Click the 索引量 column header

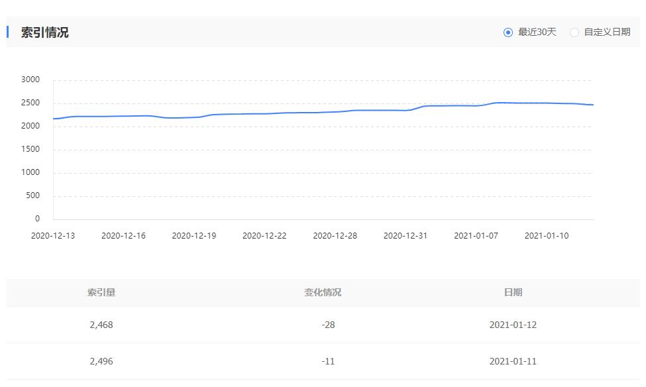(x=101, y=292)
